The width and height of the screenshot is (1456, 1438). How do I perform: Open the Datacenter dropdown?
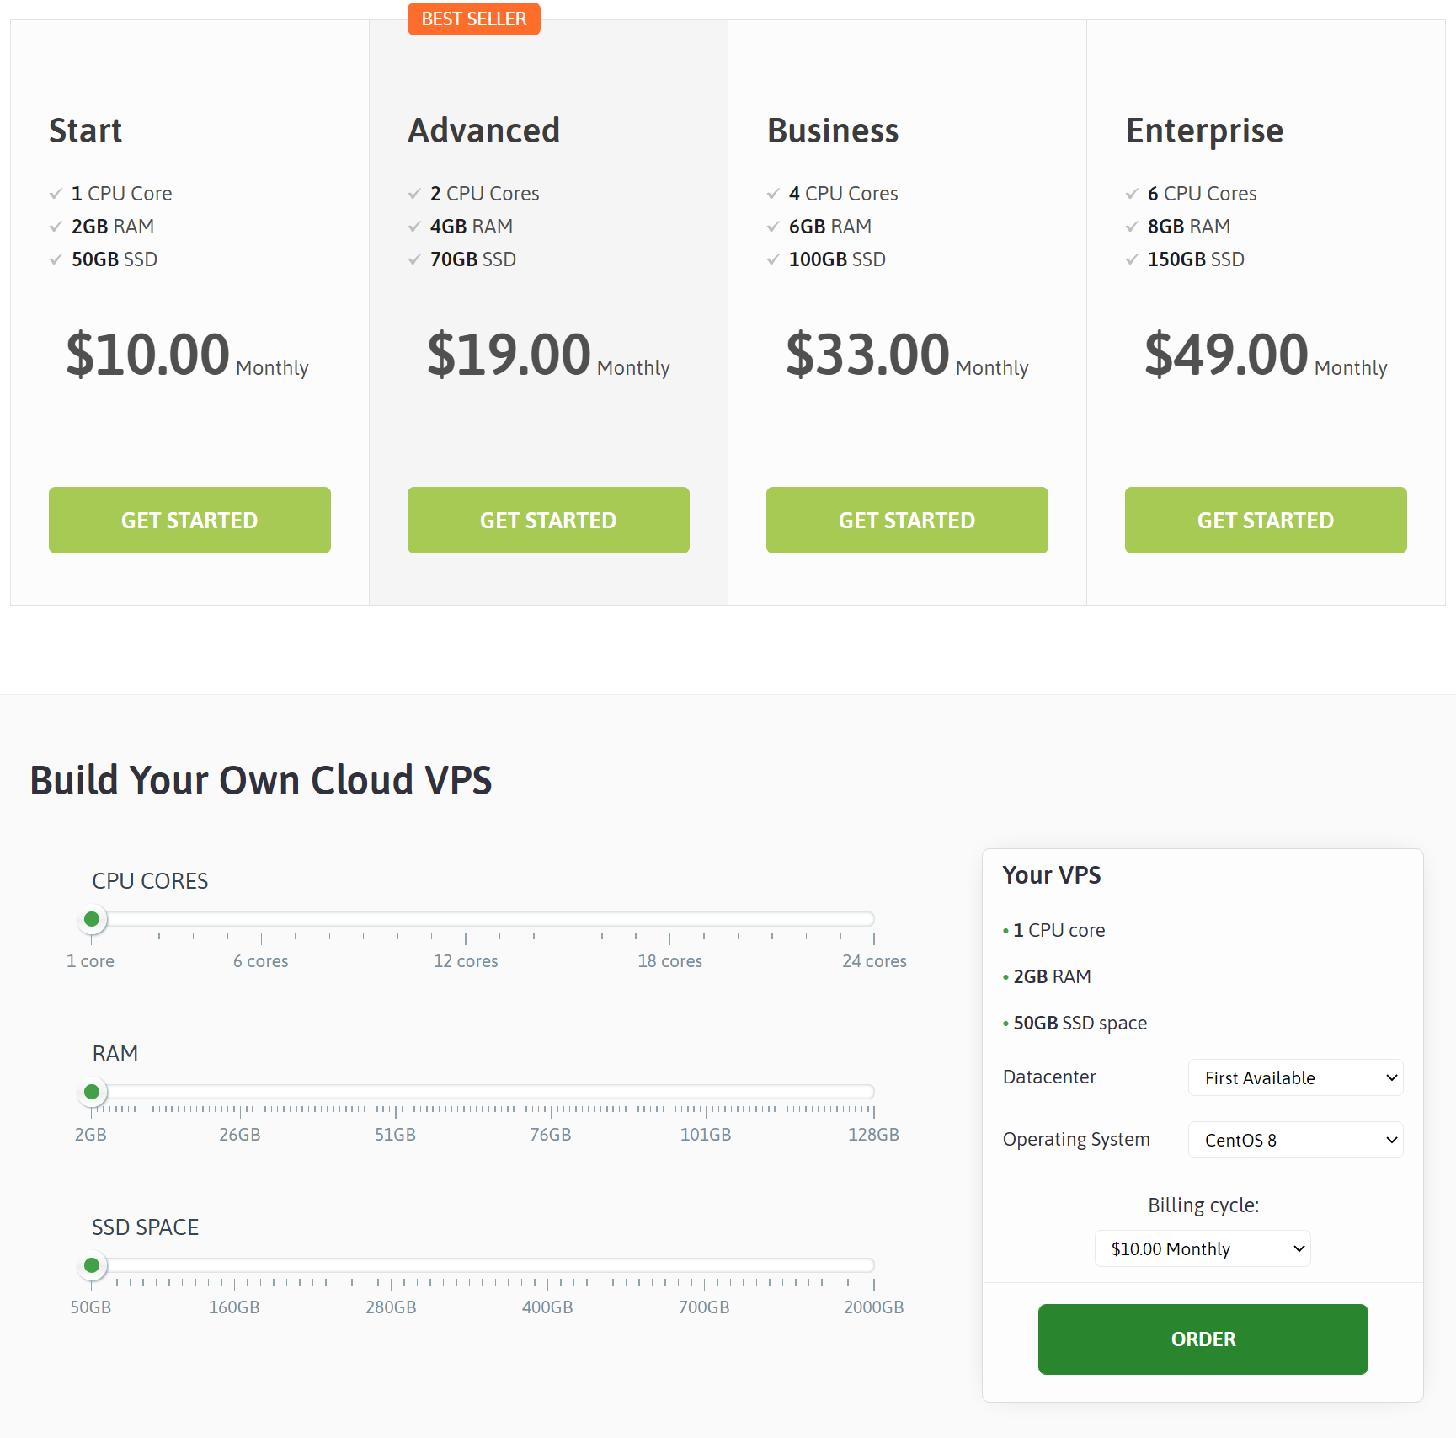pos(1295,1077)
